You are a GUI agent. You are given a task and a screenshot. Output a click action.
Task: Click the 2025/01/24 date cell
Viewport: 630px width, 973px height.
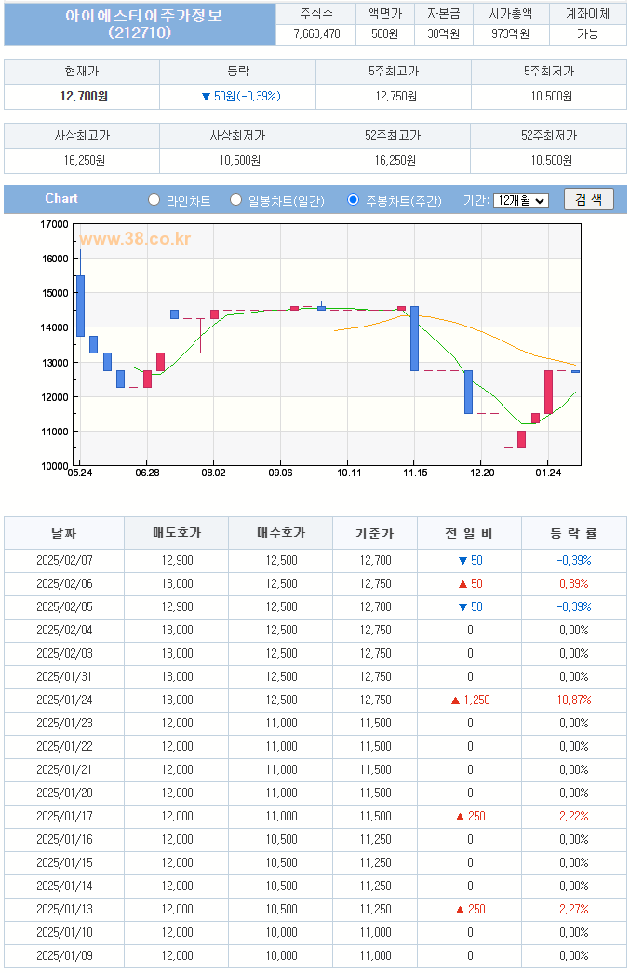tap(64, 700)
